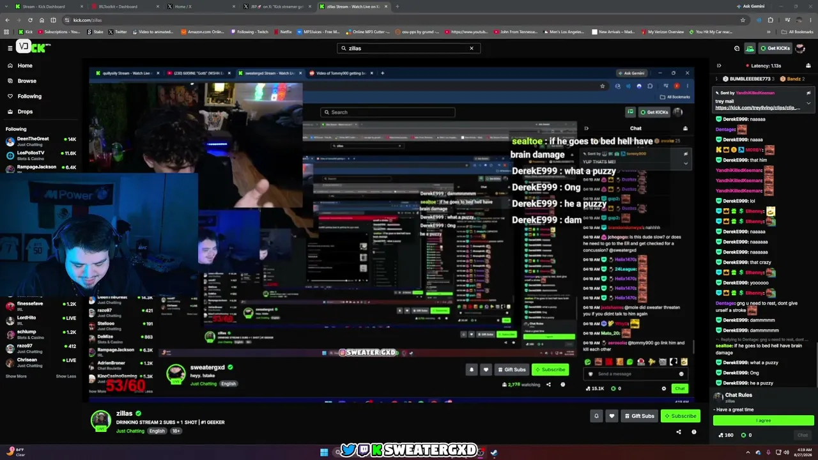The height and width of the screenshot is (460, 818).
Task: Bookmark this page with the star icon
Action: tap(743, 20)
